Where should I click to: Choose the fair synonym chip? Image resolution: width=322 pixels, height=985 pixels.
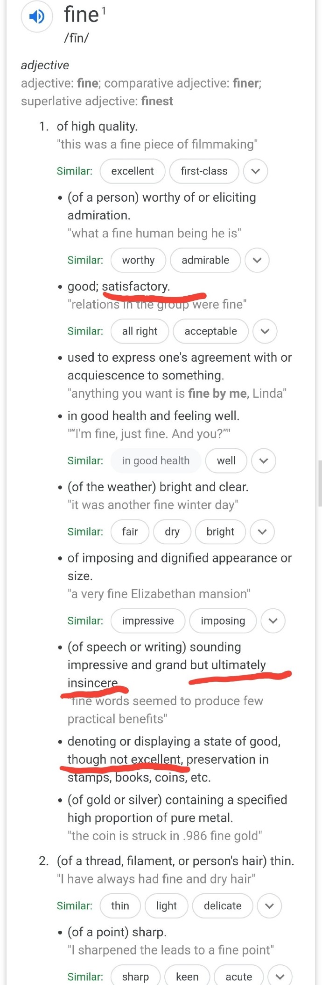tap(130, 532)
